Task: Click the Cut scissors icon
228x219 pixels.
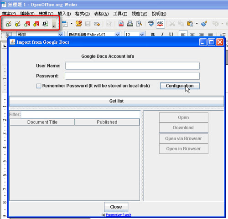Action: click(172, 24)
